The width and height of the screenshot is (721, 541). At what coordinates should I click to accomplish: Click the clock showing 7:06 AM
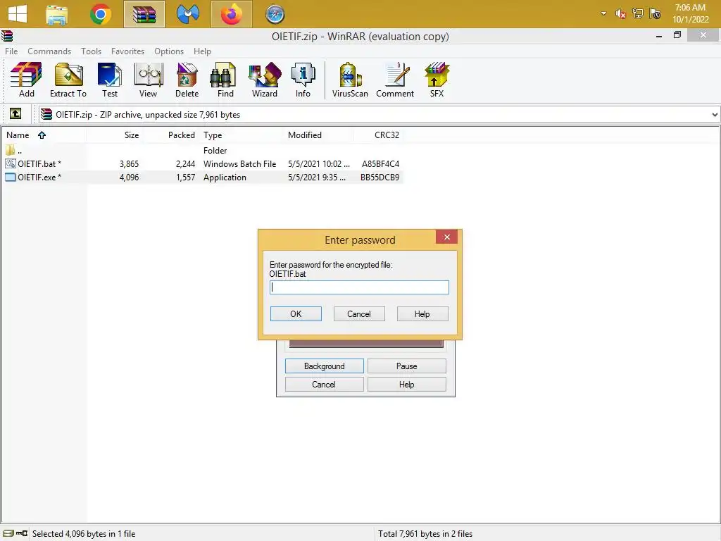690,7
